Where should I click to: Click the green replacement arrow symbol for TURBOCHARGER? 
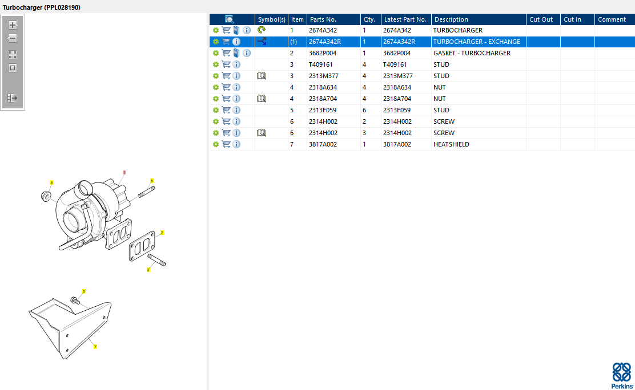point(262,30)
